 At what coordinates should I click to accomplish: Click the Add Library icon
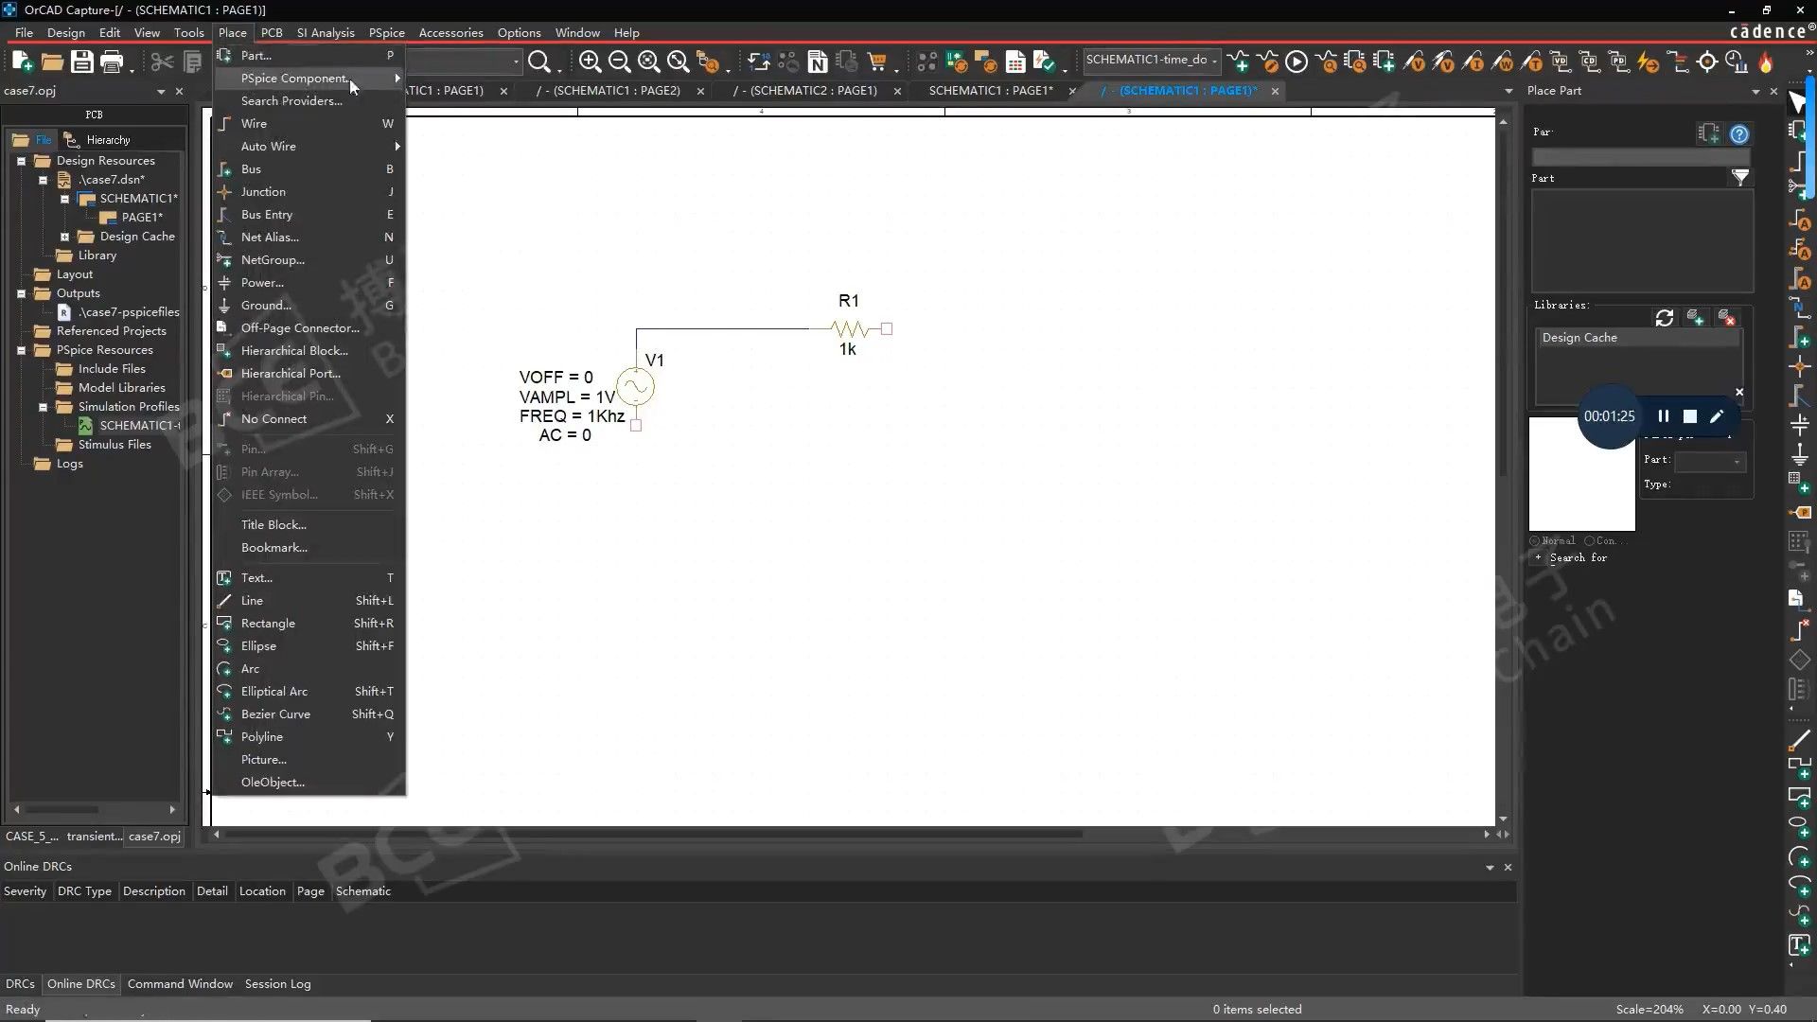tap(1695, 318)
